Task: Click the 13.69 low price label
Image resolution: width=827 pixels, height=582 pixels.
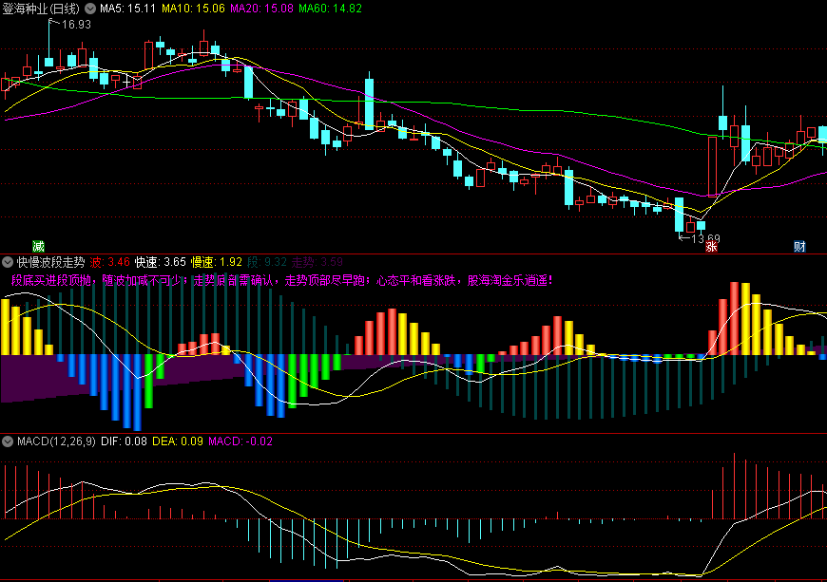Action: (x=705, y=238)
